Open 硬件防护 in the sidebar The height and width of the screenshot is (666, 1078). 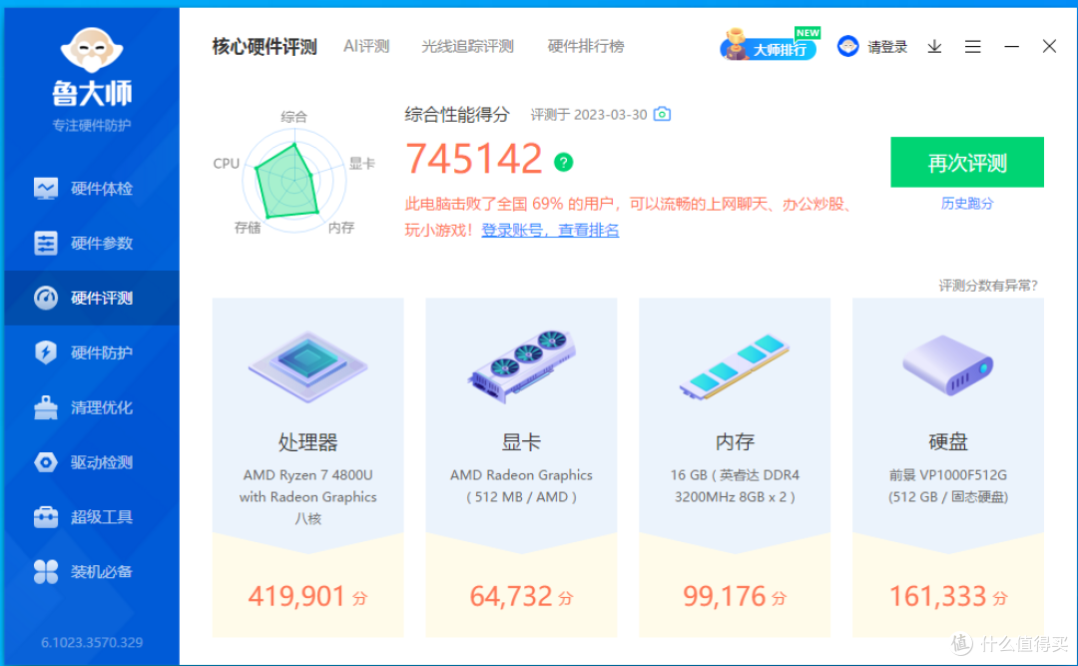(x=92, y=352)
